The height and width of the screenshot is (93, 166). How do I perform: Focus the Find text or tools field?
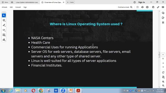(123, 7)
